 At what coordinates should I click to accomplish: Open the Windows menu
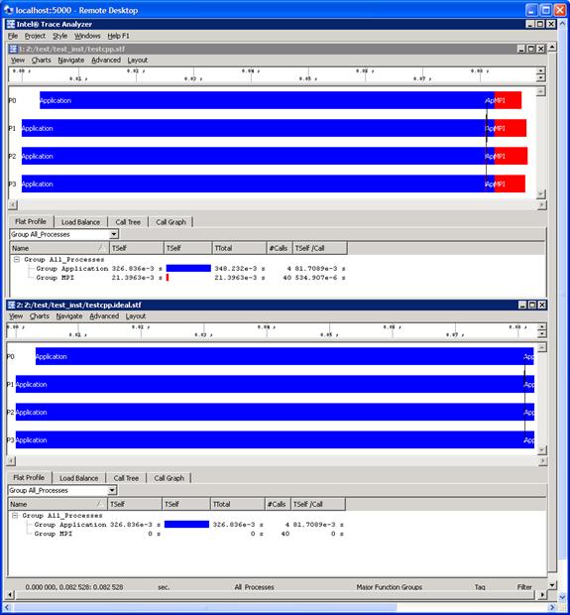[87, 36]
